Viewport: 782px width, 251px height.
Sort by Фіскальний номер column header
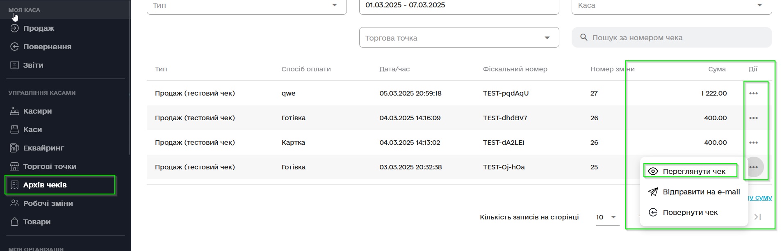point(515,69)
